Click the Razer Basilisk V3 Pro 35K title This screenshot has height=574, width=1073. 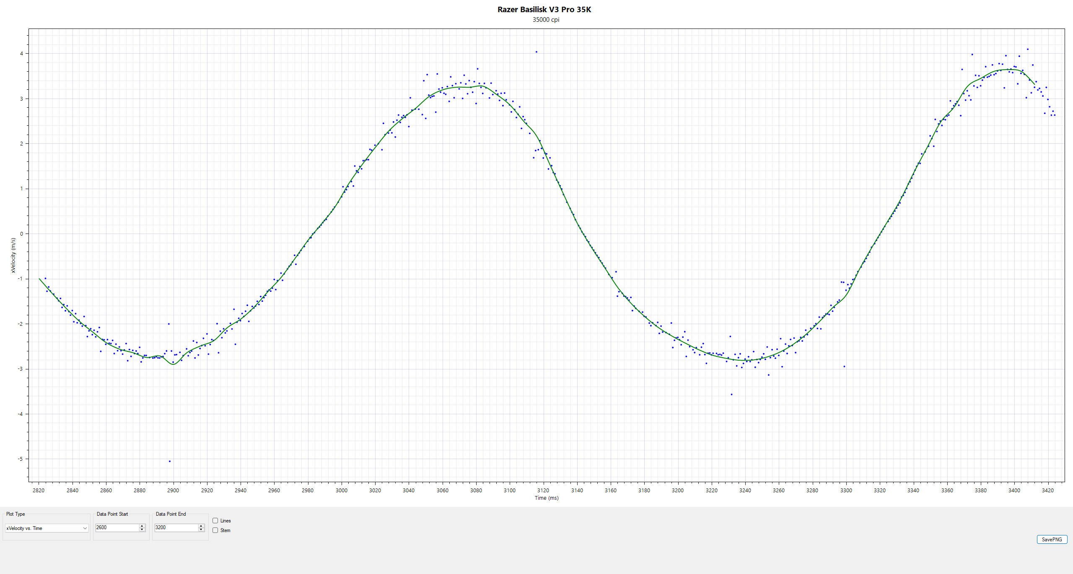tap(544, 9)
